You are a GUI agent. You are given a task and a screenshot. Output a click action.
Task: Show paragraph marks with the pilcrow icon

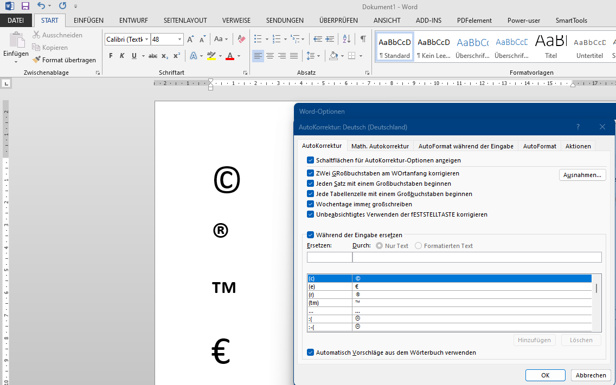(x=363, y=39)
